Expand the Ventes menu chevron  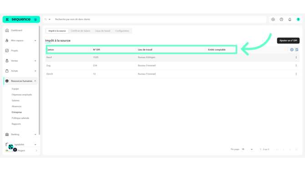pyautogui.click(x=35, y=61)
